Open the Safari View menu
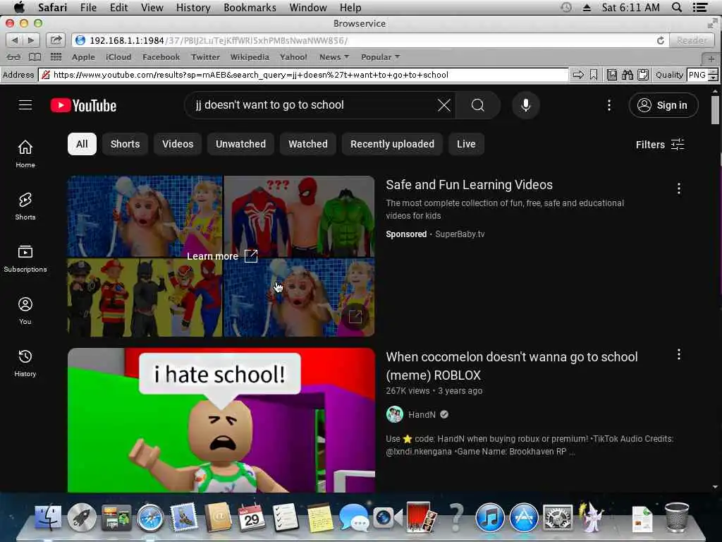This screenshot has width=722, height=542. click(x=152, y=7)
